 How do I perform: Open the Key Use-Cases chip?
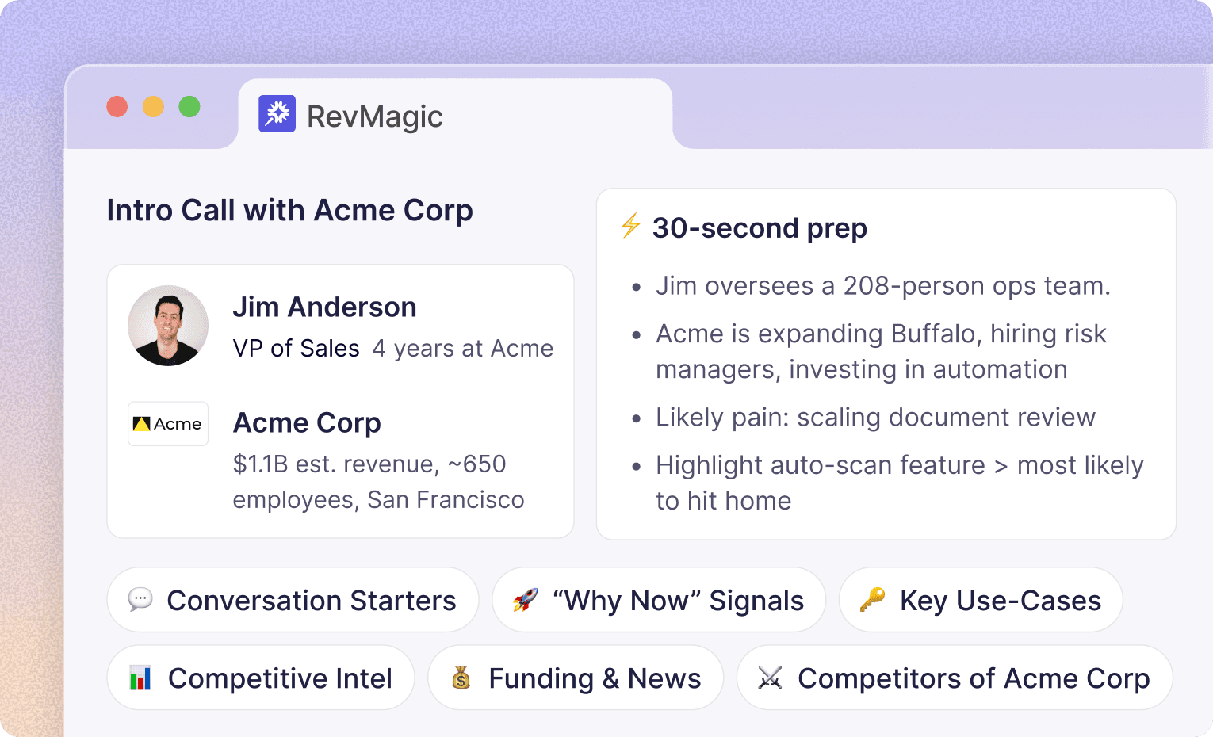(x=981, y=600)
